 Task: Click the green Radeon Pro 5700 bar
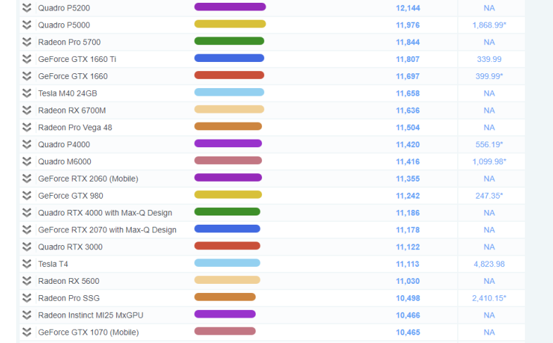click(229, 41)
